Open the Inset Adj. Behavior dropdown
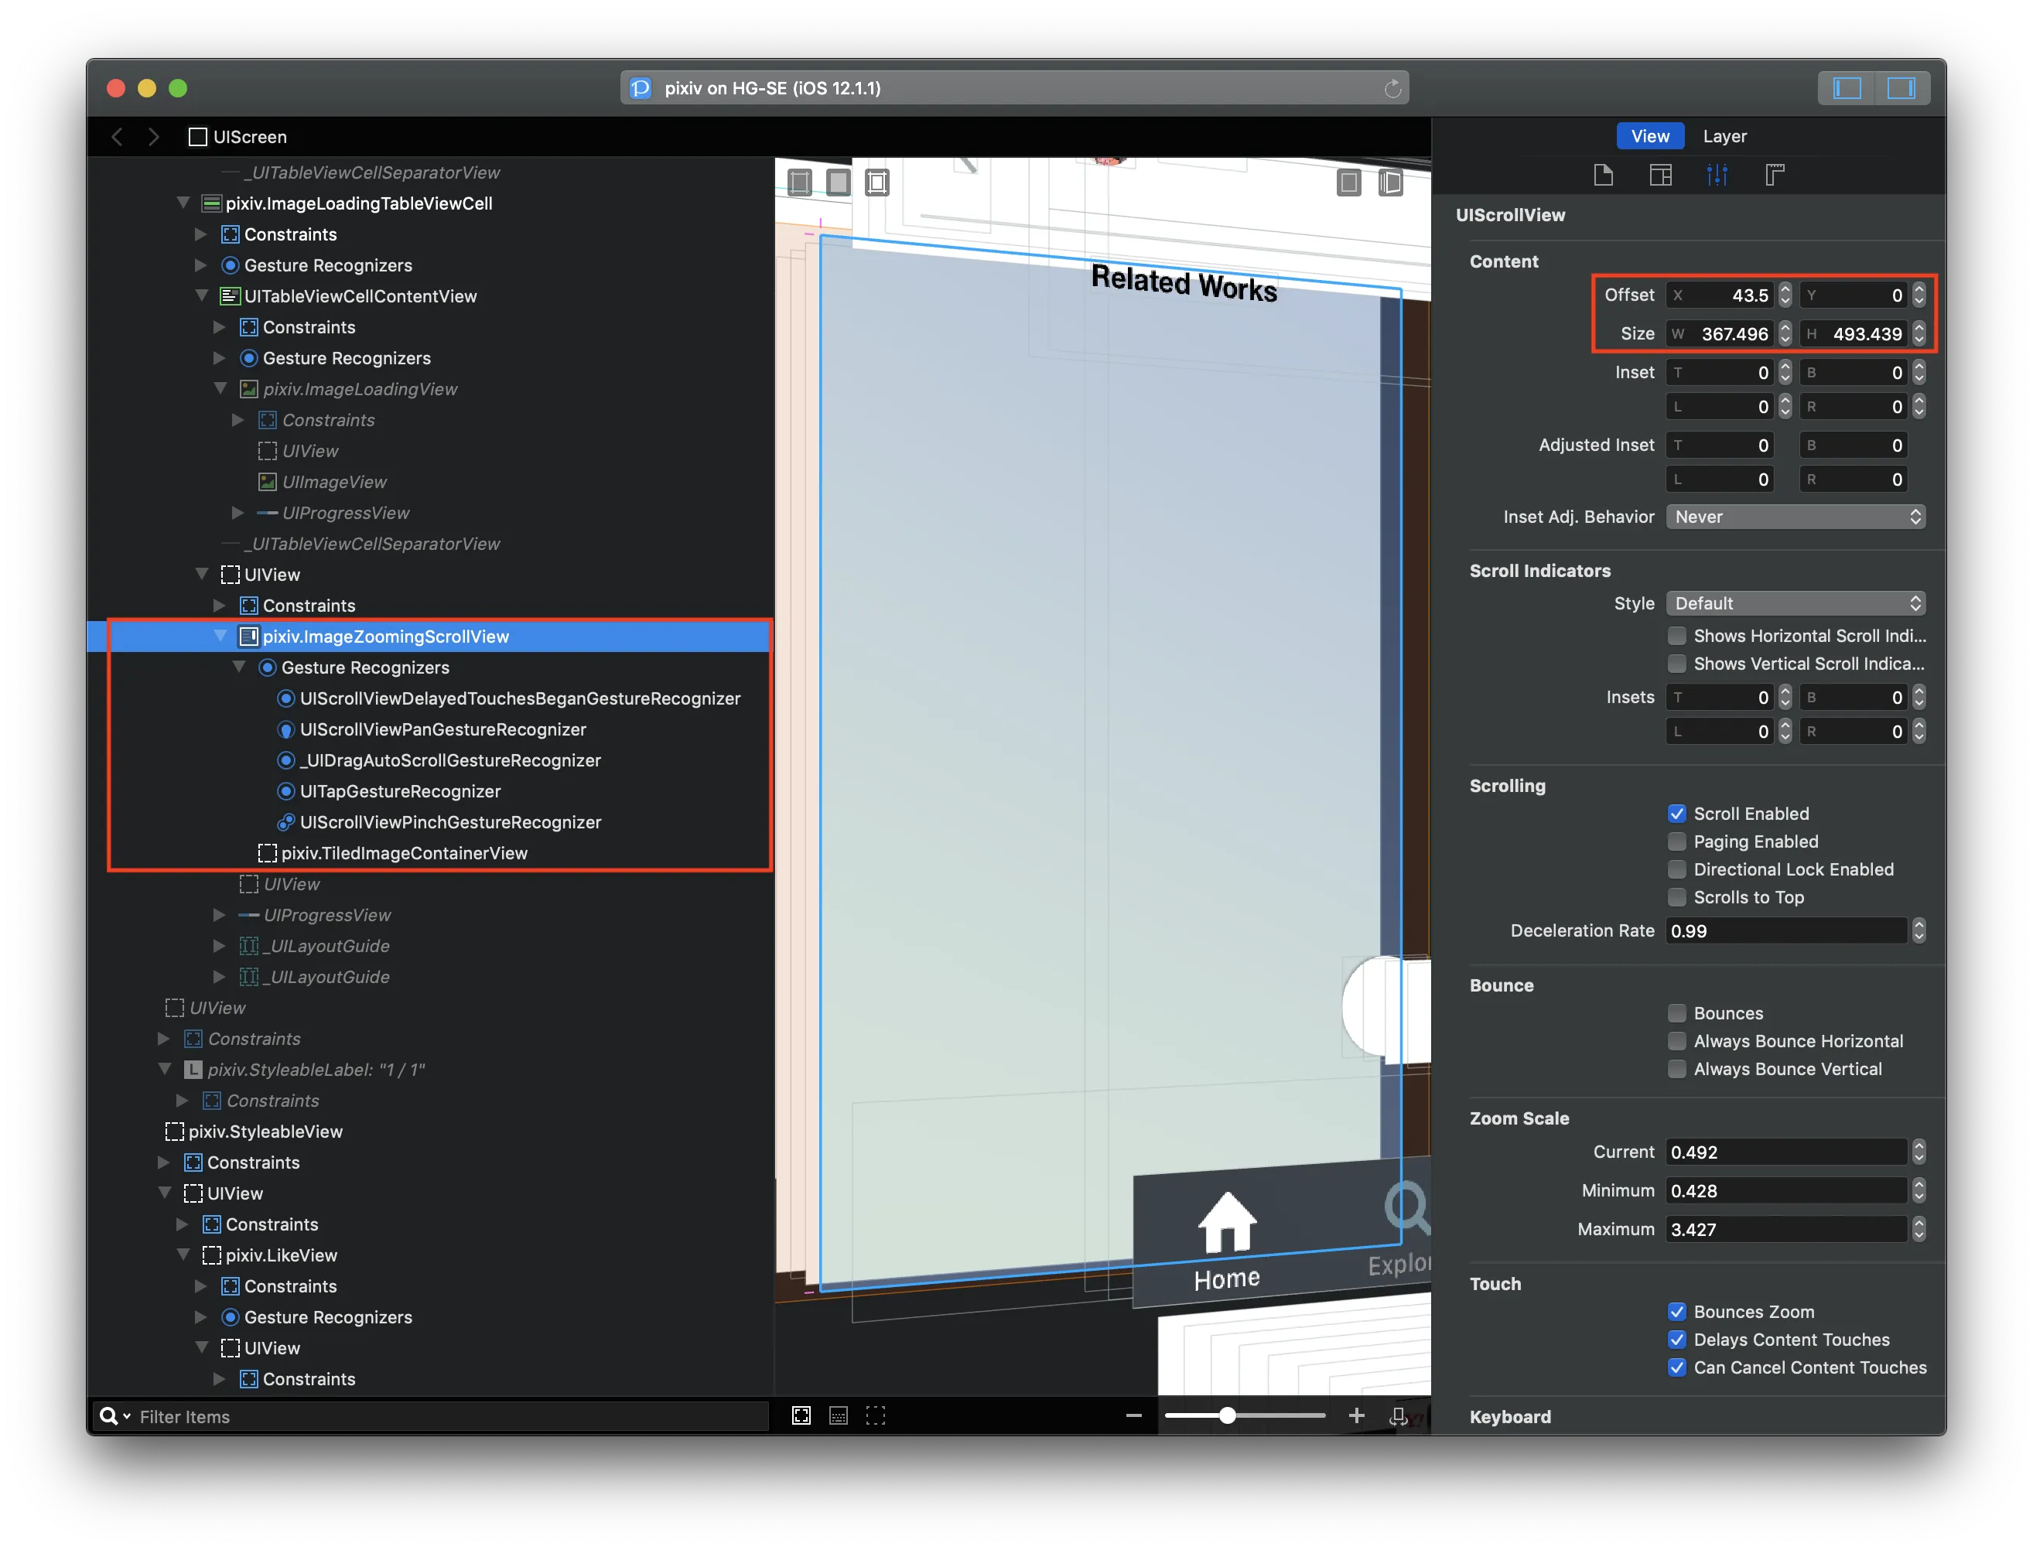The image size is (2033, 1550). pos(1795,517)
